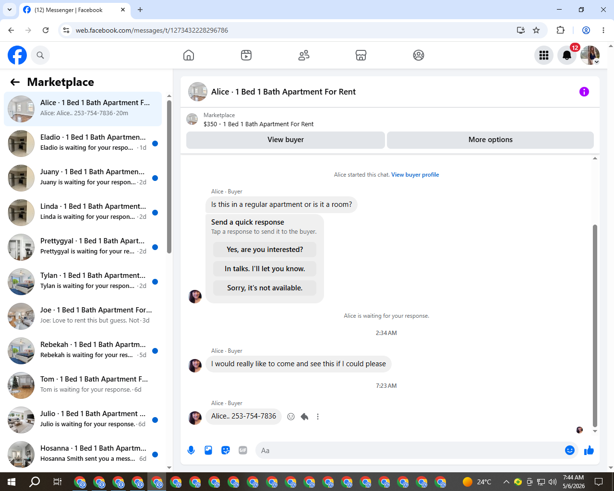Viewport: 614px width, 491px height.
Task: Open the Tom conversation
Action: tap(83, 385)
